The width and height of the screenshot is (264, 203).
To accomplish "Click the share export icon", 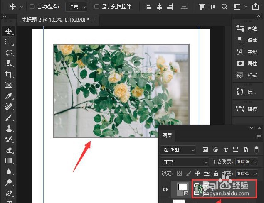I will tap(256, 6).
